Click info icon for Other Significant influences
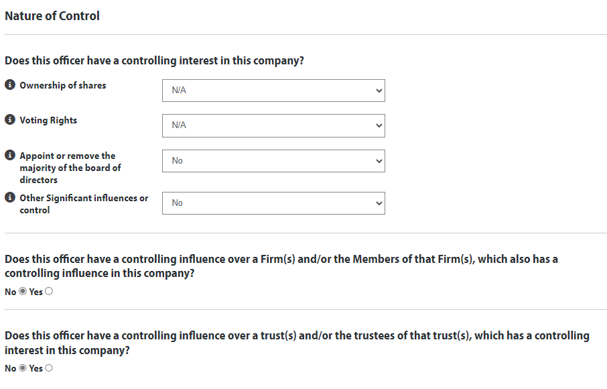 coord(9,198)
